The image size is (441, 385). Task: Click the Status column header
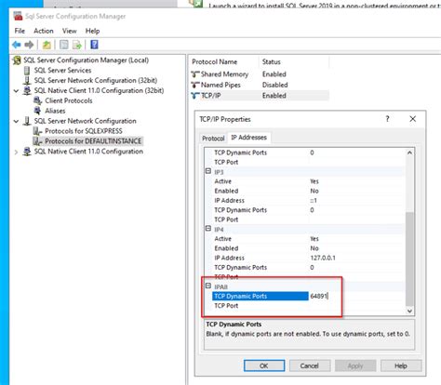tap(294, 61)
